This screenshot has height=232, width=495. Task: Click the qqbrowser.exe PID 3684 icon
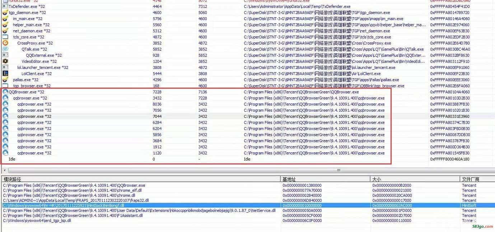(5, 141)
